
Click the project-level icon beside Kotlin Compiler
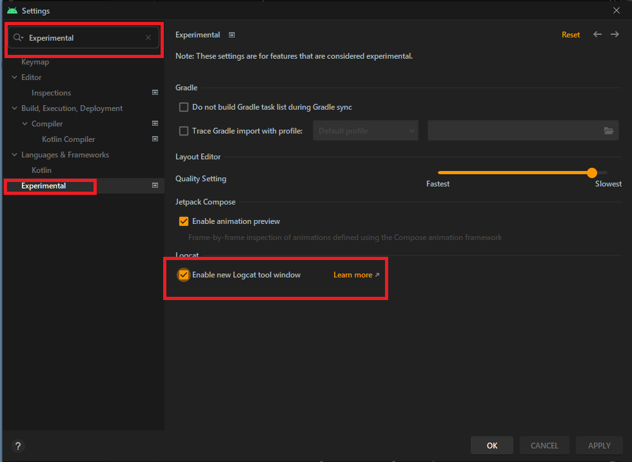(x=155, y=139)
